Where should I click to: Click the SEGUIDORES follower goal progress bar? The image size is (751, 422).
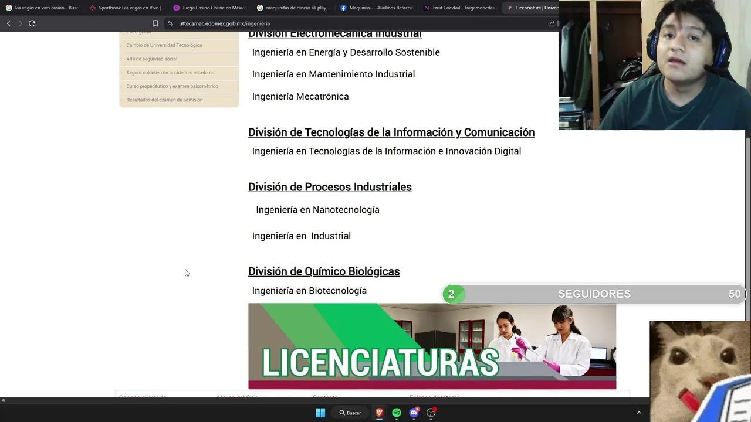(x=594, y=294)
